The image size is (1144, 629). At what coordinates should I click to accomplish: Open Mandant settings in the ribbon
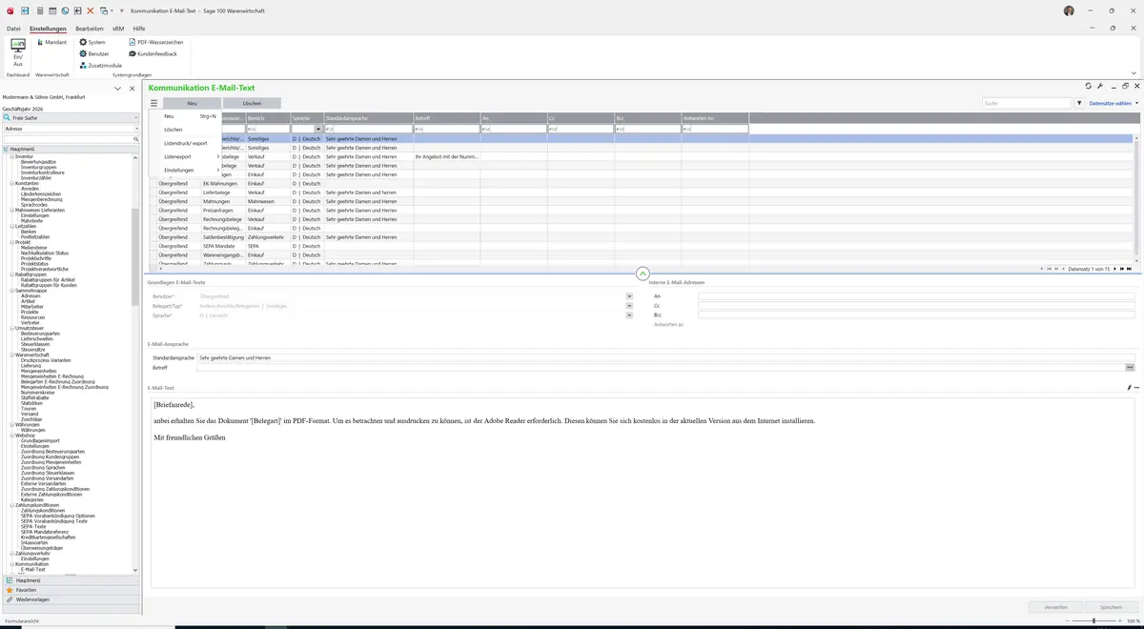click(51, 43)
